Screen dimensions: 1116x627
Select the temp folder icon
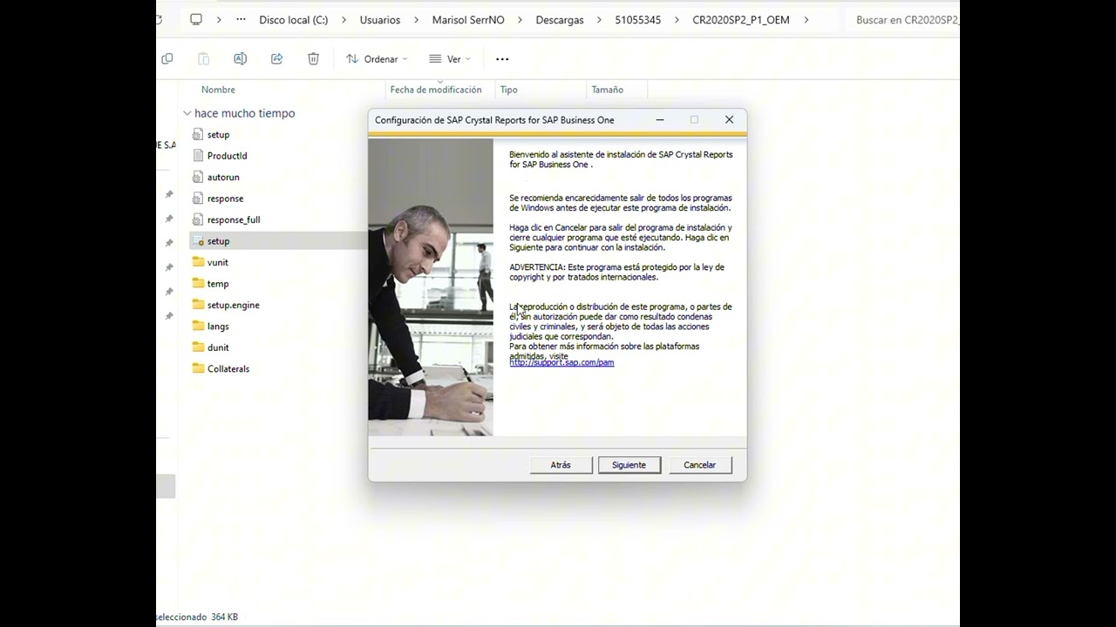(x=199, y=283)
